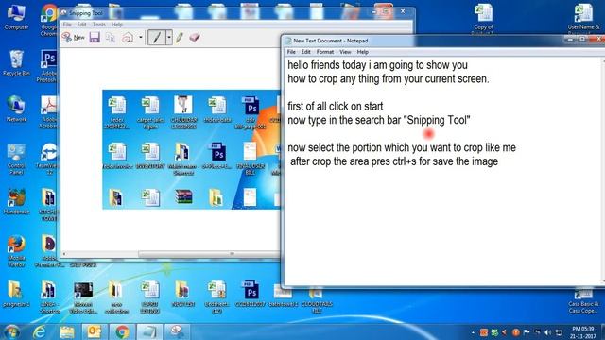Switch to Snipping Tool taskbar button
The width and height of the screenshot is (605, 340).
(x=178, y=331)
